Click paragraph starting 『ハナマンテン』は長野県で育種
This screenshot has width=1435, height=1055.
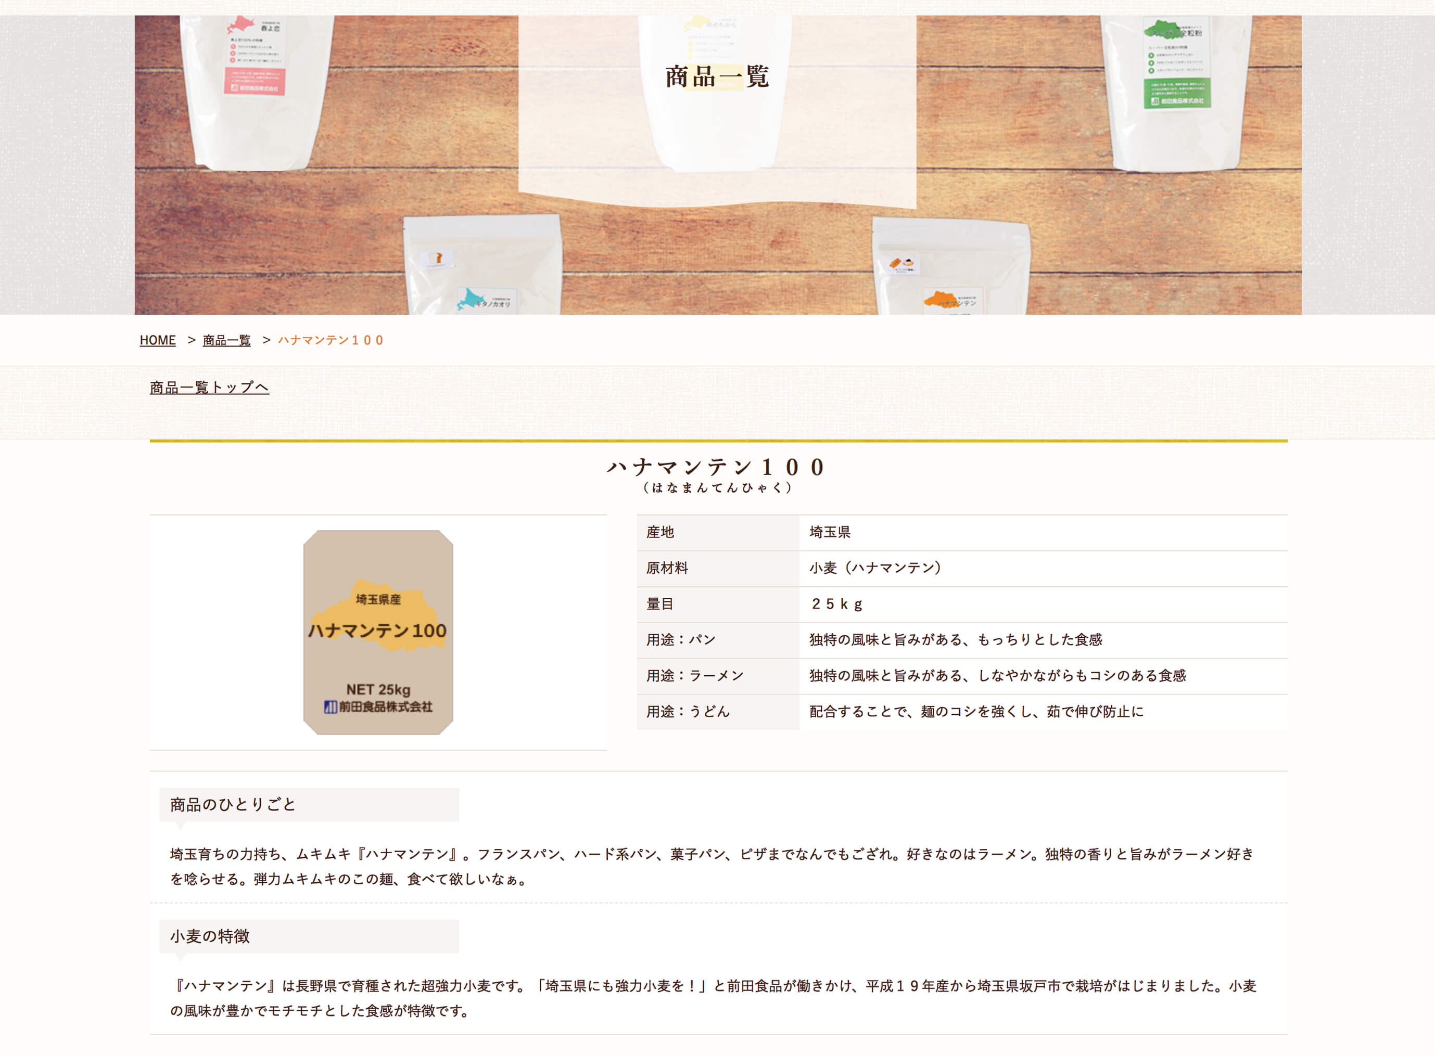pos(713,998)
